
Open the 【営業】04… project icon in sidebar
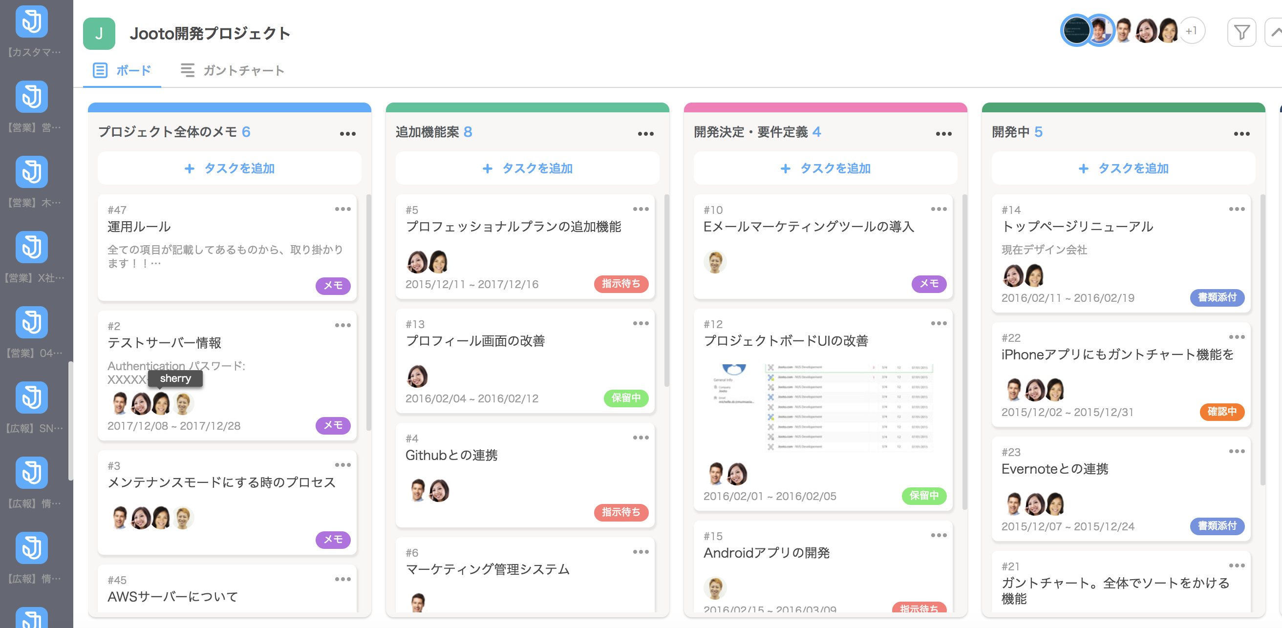coord(31,322)
